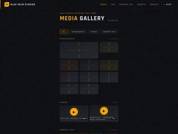178x134 pixels.
Task: Open the Credits page
Action: 141,4
